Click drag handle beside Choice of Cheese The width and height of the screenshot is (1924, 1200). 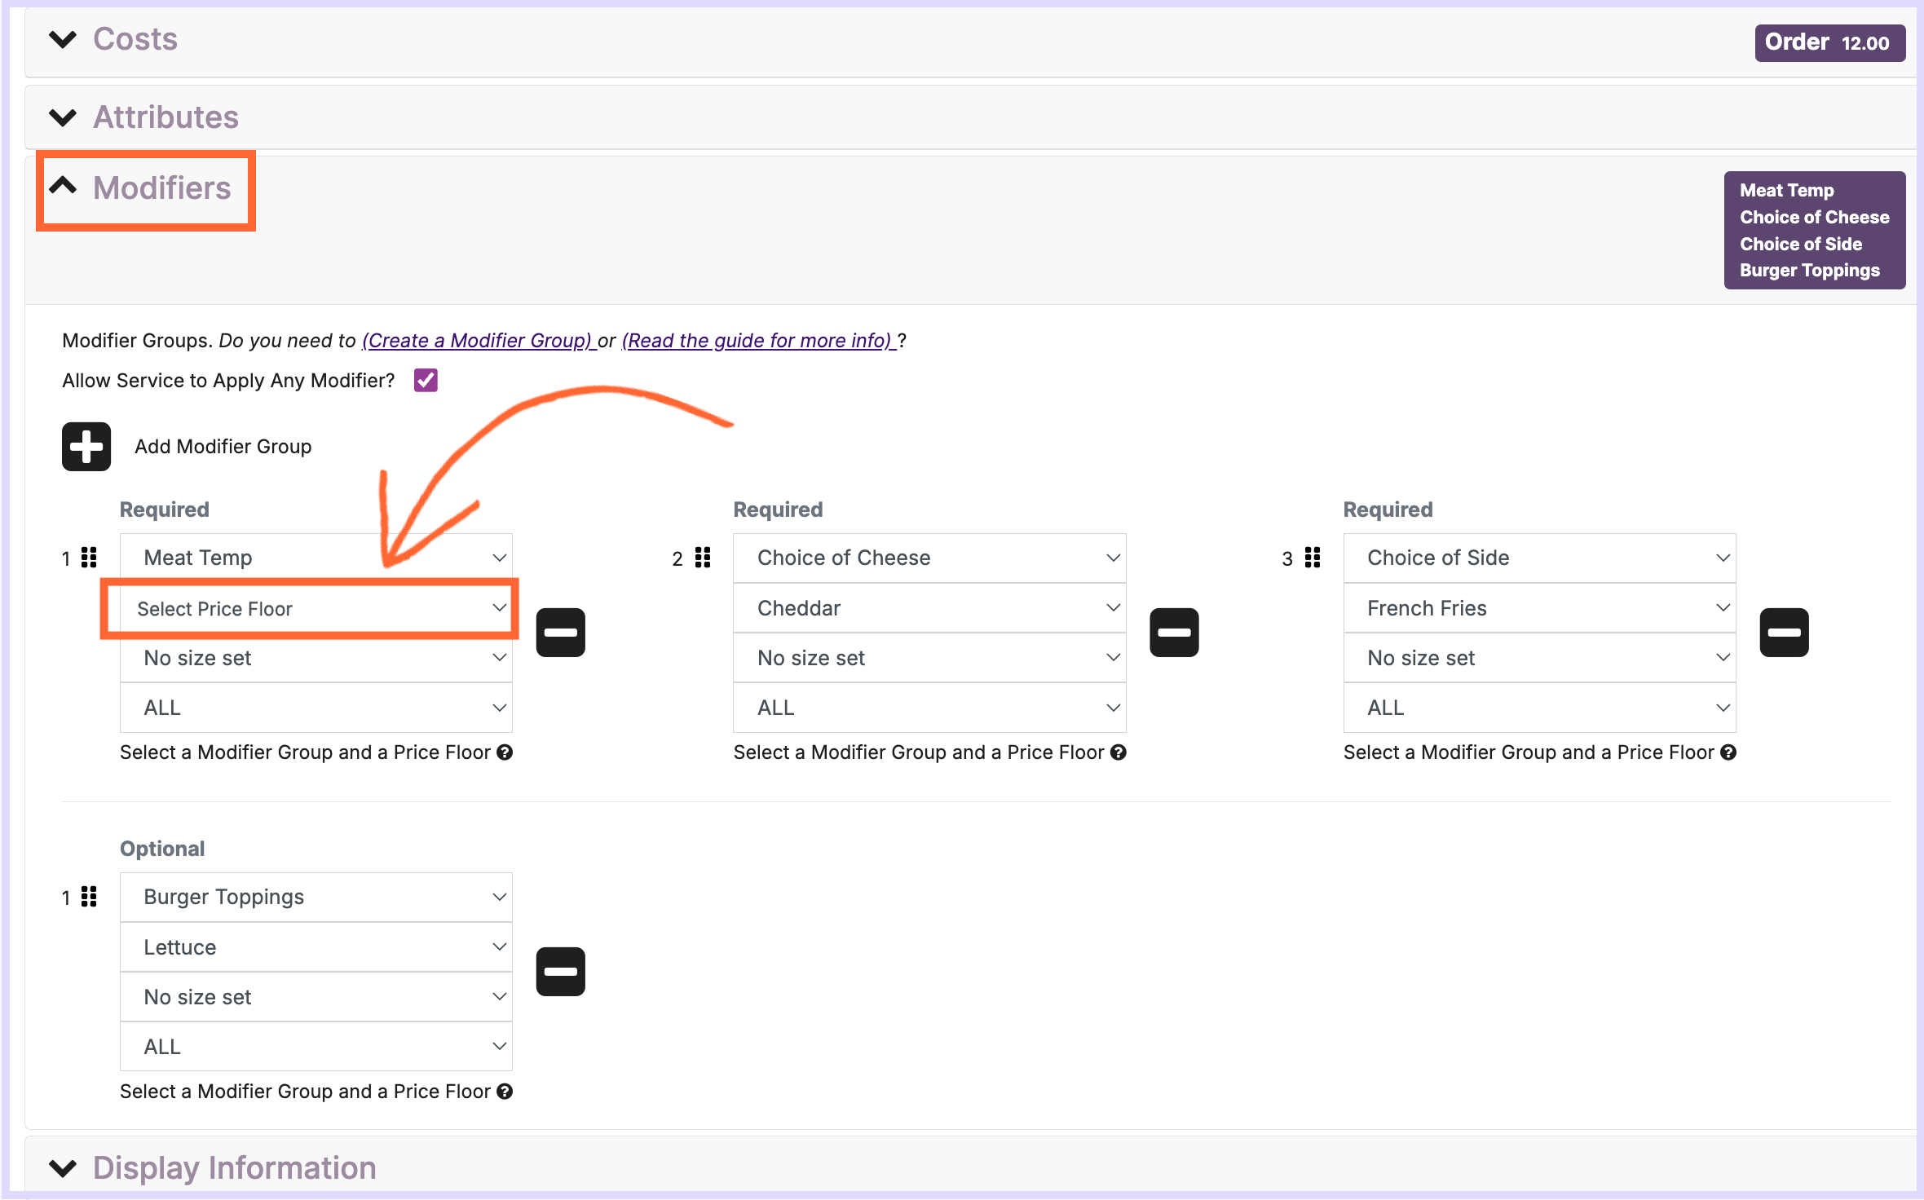coord(702,558)
